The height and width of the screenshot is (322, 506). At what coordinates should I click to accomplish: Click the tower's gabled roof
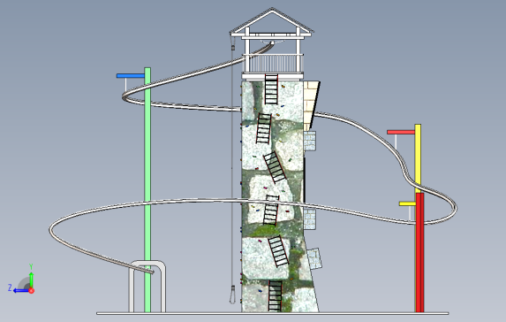pyautogui.click(x=272, y=21)
